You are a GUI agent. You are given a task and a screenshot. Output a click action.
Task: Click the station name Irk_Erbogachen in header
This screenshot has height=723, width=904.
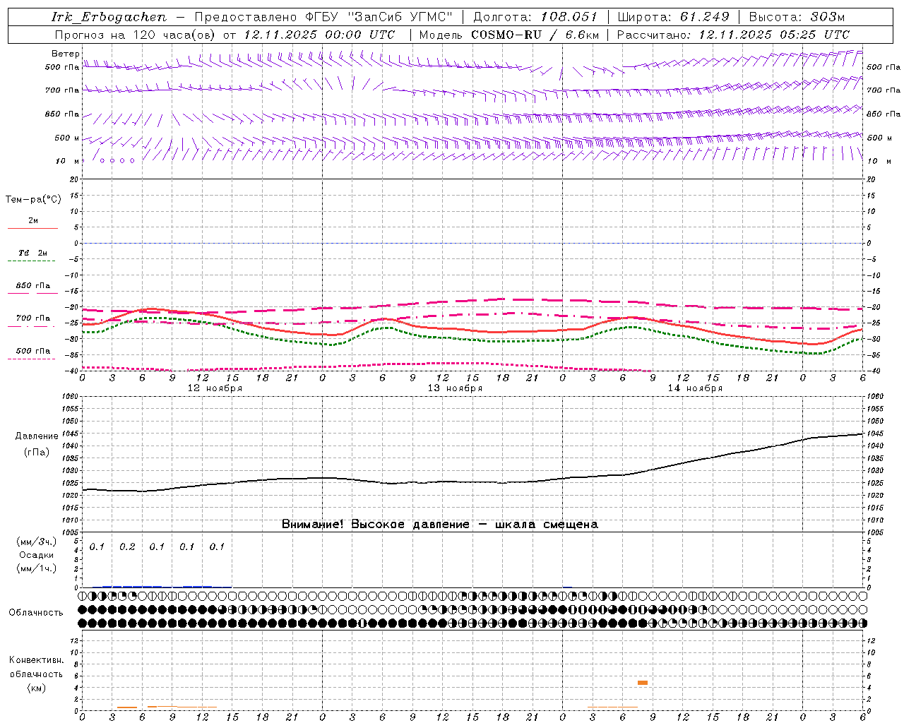point(109,17)
